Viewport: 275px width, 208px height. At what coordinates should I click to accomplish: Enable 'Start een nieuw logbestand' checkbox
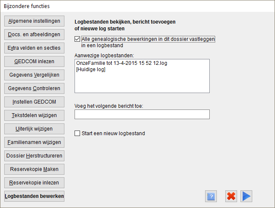[x=77, y=133]
